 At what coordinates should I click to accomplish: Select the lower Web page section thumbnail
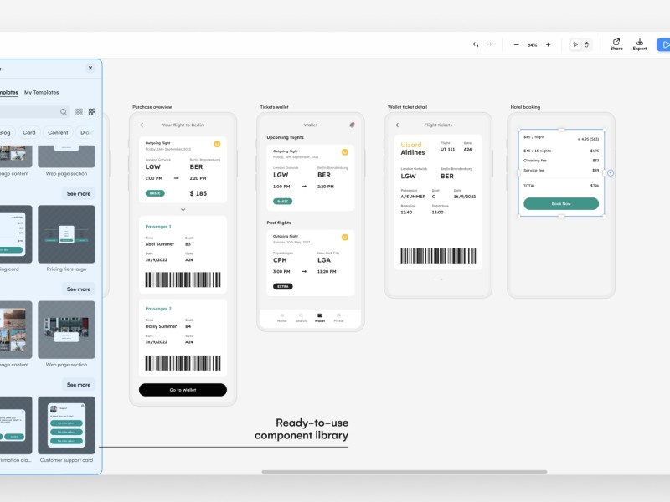point(66,330)
